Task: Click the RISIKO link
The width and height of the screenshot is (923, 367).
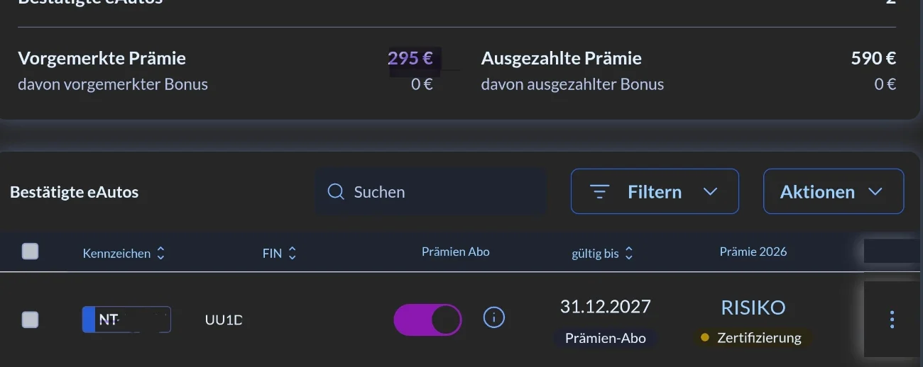Action: [753, 307]
